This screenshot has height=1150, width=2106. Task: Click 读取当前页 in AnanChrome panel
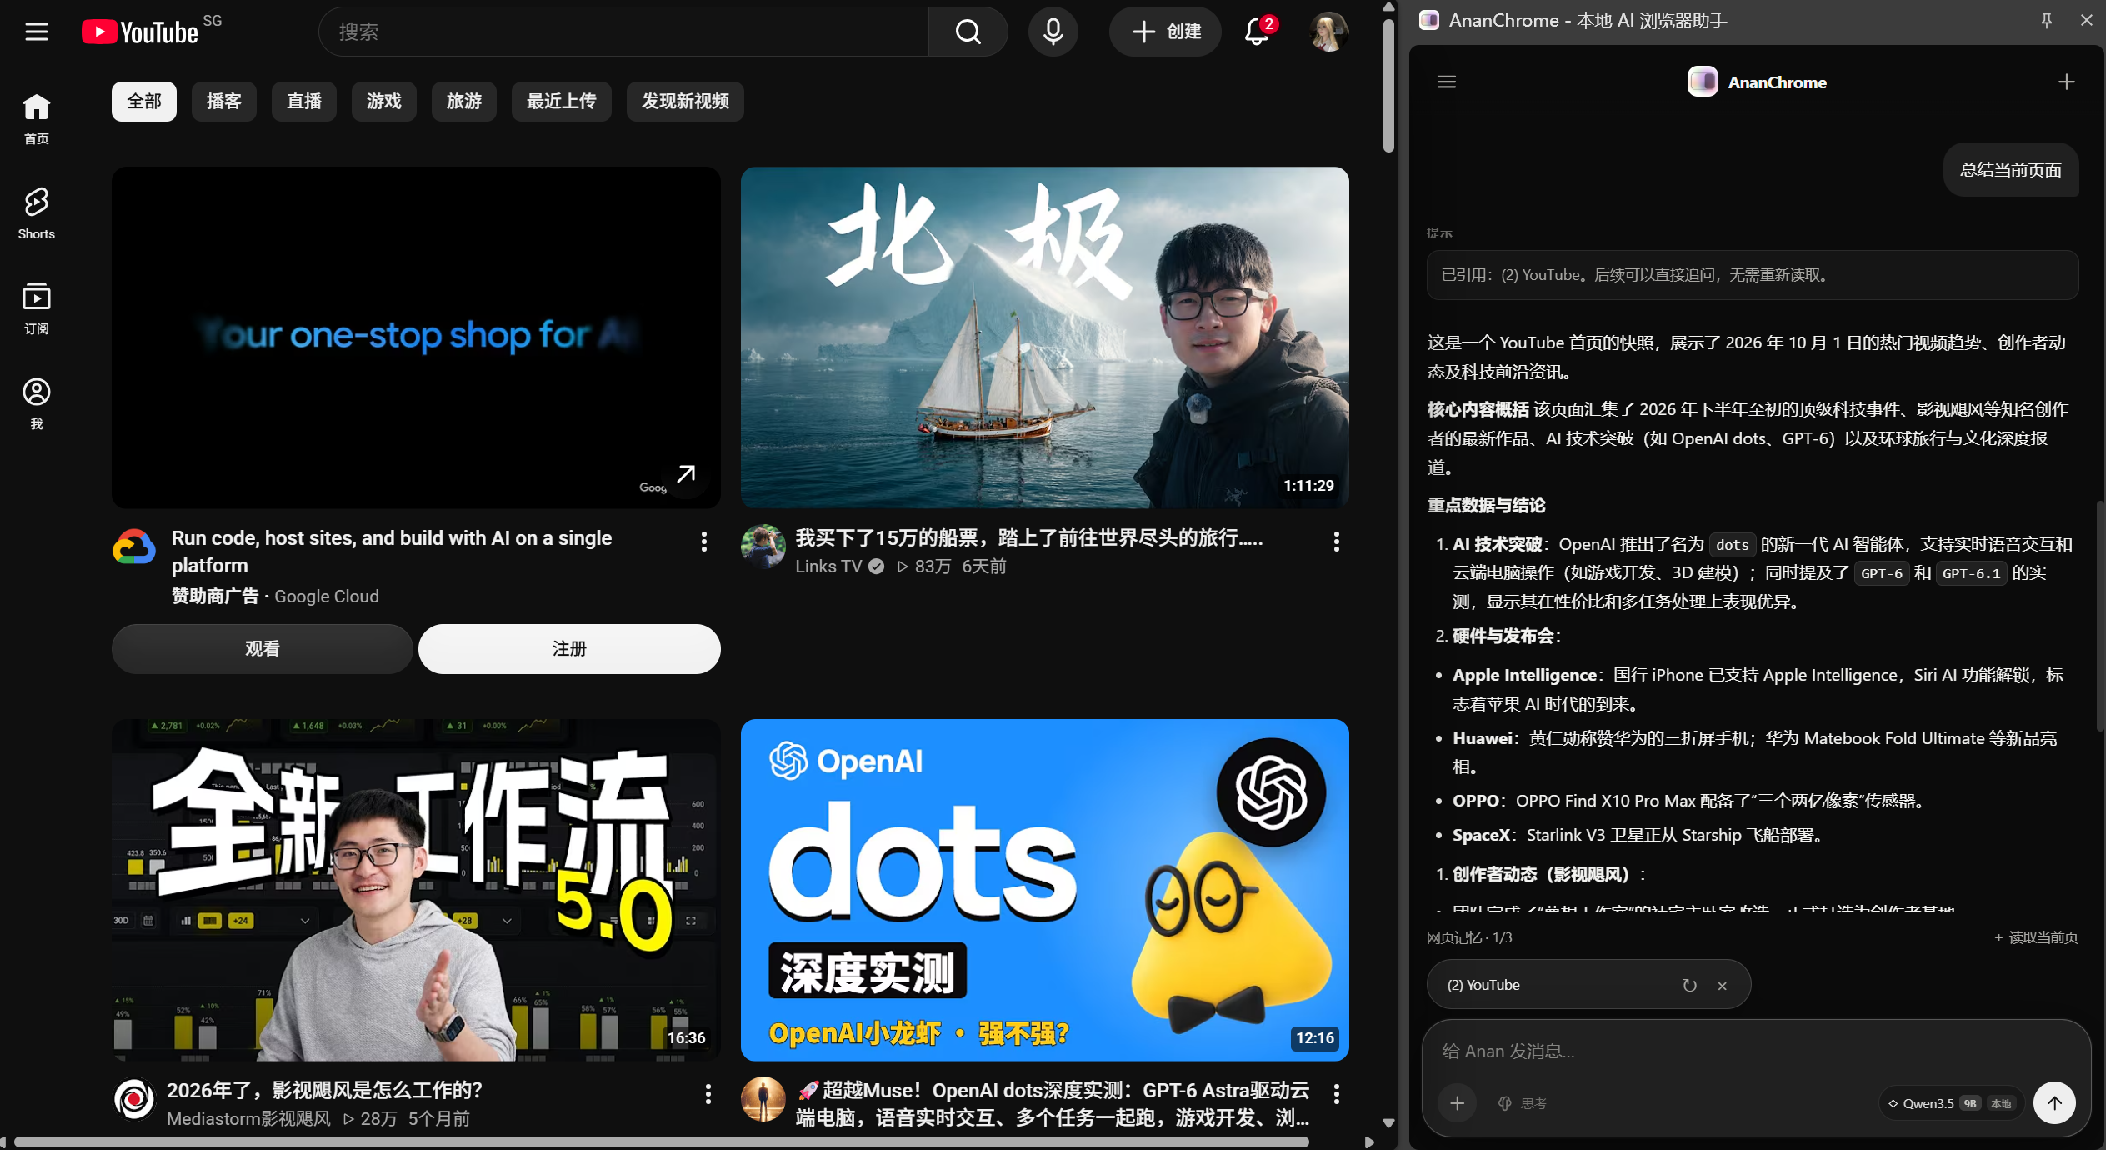pyautogui.click(x=2036, y=937)
